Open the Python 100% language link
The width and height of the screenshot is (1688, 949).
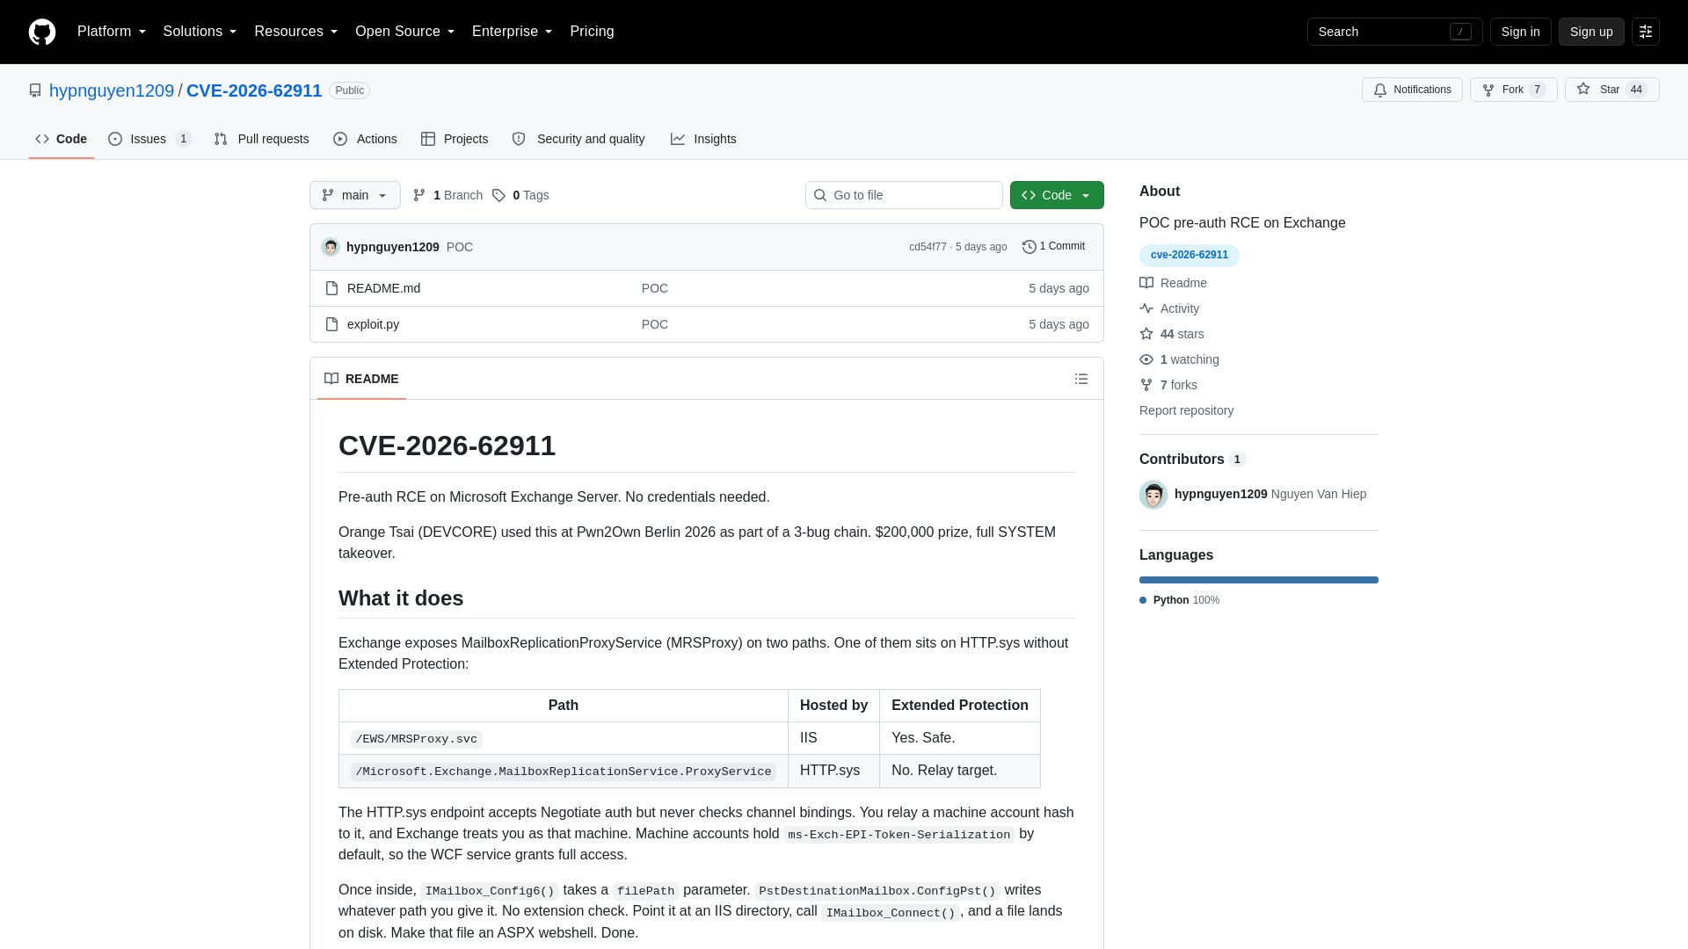1180,600
